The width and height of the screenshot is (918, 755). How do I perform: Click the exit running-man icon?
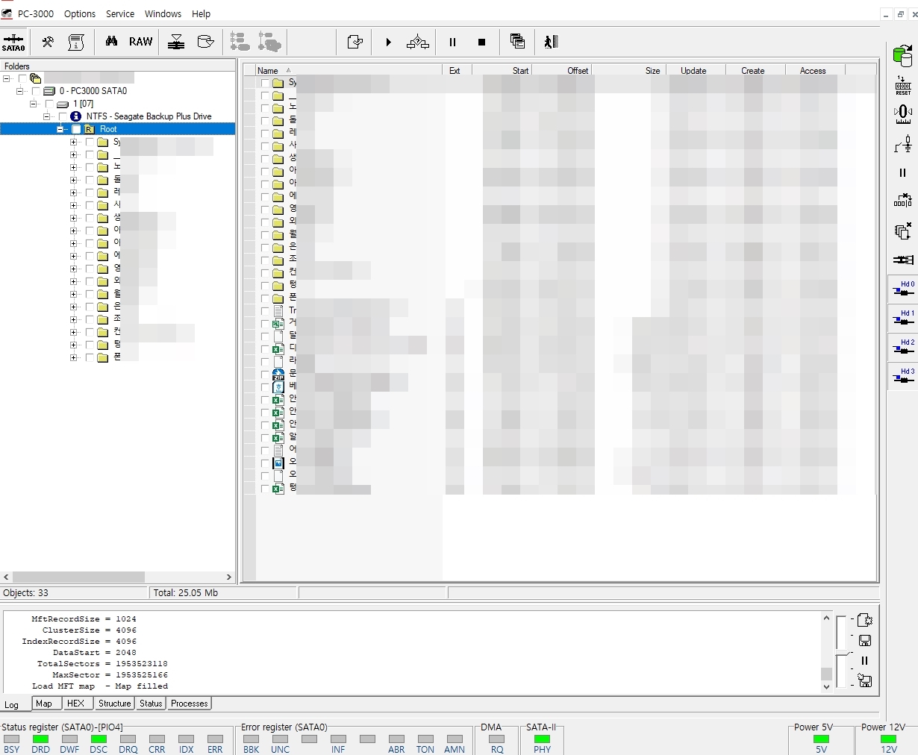pyautogui.click(x=551, y=42)
